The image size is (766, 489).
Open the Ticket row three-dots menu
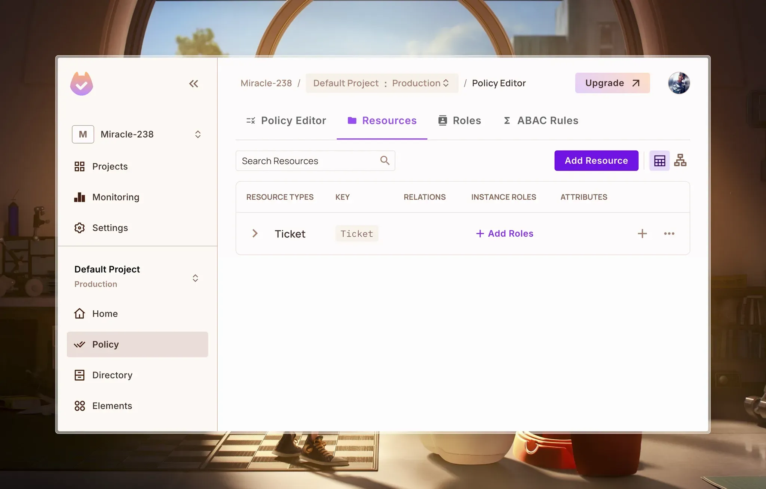669,234
